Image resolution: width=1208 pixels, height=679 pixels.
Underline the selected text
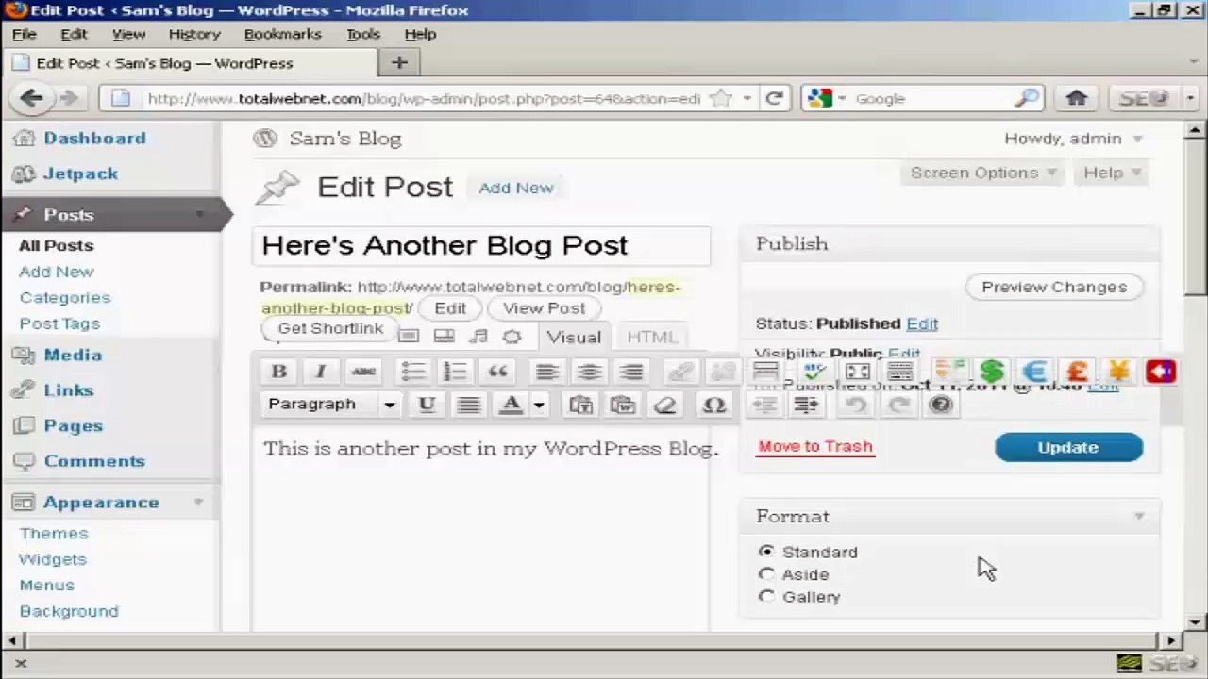pyautogui.click(x=427, y=405)
